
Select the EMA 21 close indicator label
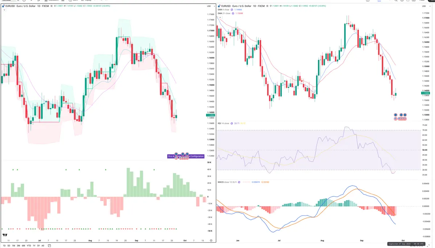224,13
